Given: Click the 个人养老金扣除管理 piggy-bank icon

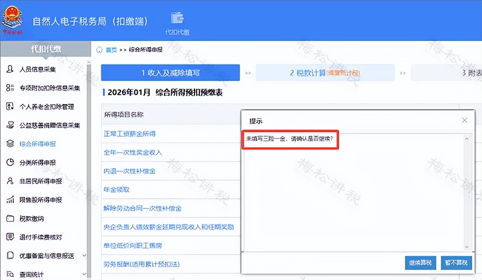Looking at the screenshot, I should (9, 107).
